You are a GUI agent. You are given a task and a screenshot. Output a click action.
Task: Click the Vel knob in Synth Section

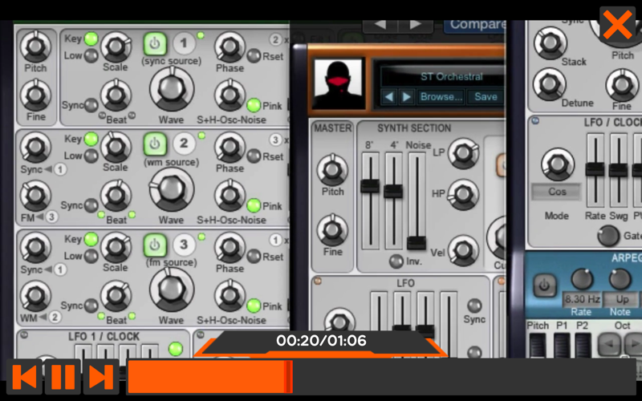[463, 250]
